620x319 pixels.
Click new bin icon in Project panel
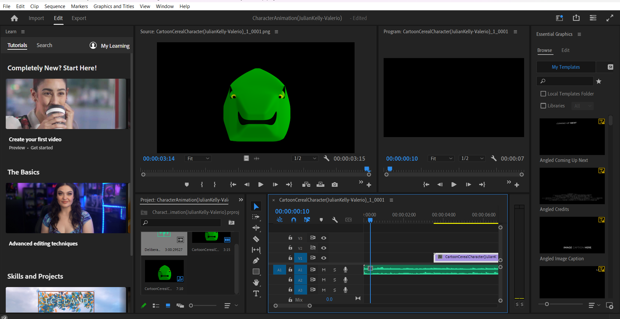coord(231,223)
